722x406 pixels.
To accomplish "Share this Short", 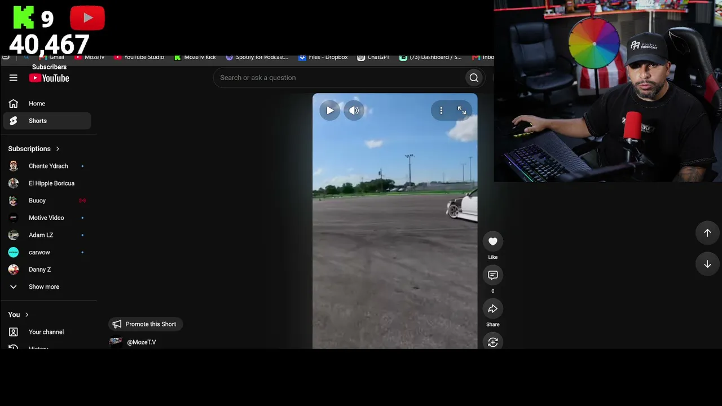I will [x=493, y=308].
